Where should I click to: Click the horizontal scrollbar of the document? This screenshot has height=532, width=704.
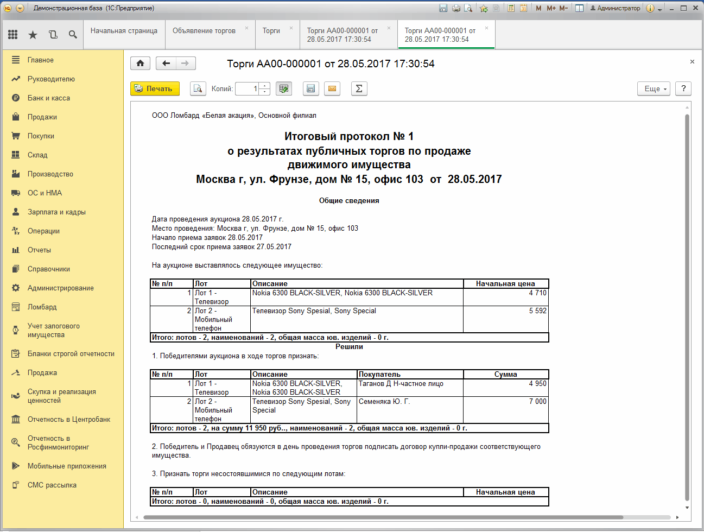pyautogui.click(x=383, y=517)
